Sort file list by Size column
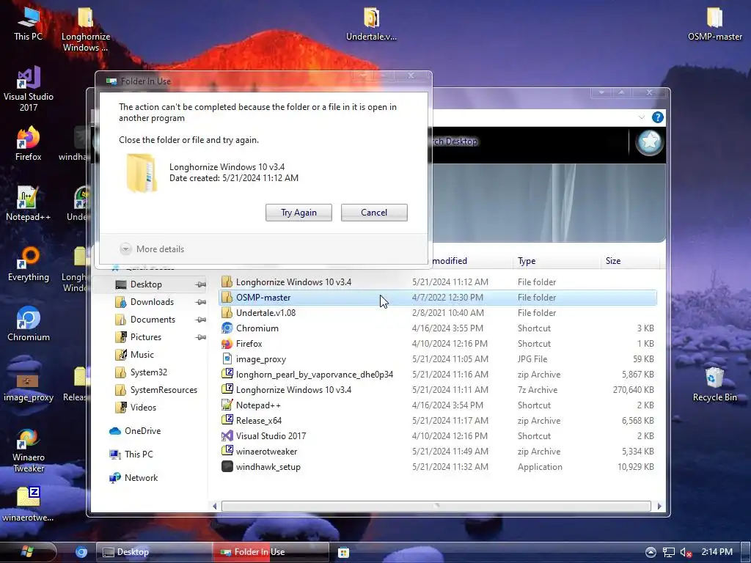The width and height of the screenshot is (751, 563). tap(629, 261)
